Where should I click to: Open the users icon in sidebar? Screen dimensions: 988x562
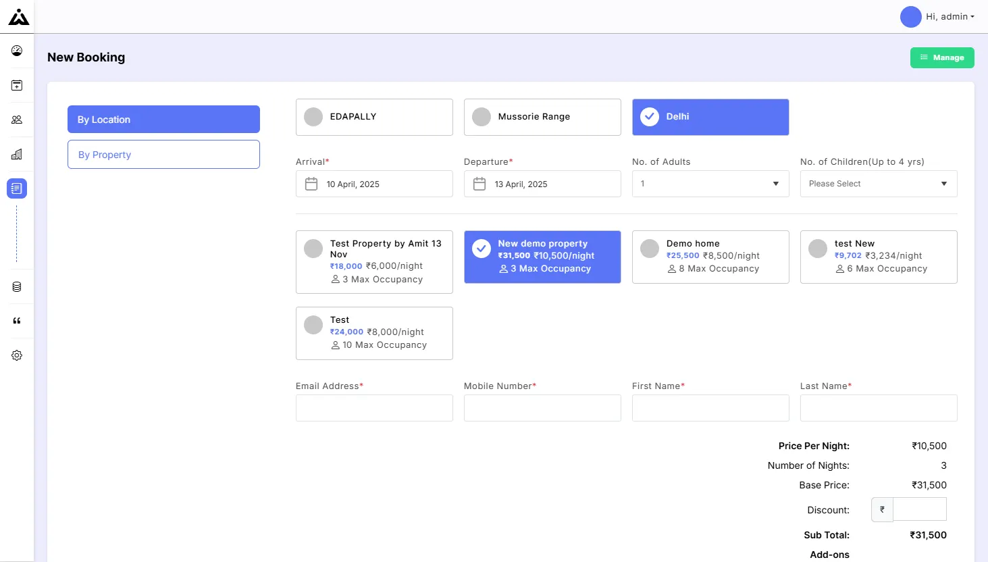tap(17, 120)
